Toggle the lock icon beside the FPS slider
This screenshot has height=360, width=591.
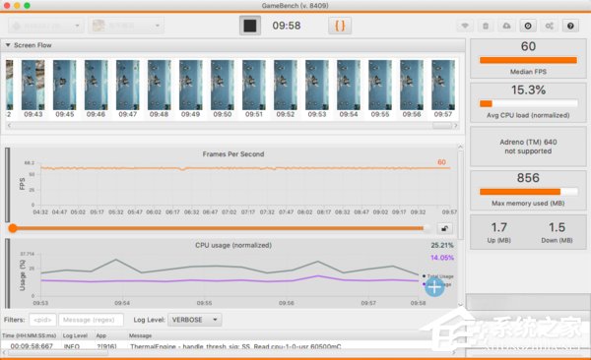(445, 228)
